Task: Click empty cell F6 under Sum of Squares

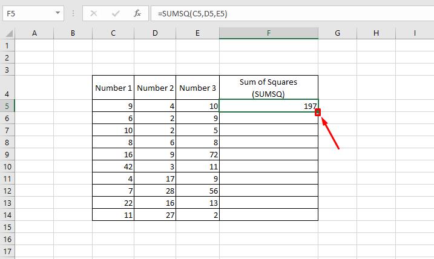Action: [269, 118]
